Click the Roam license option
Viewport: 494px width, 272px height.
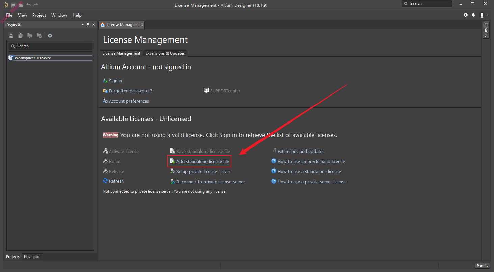click(115, 161)
